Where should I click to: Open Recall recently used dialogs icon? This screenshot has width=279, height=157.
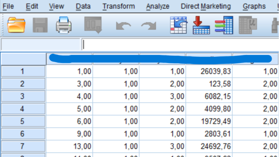point(93,25)
